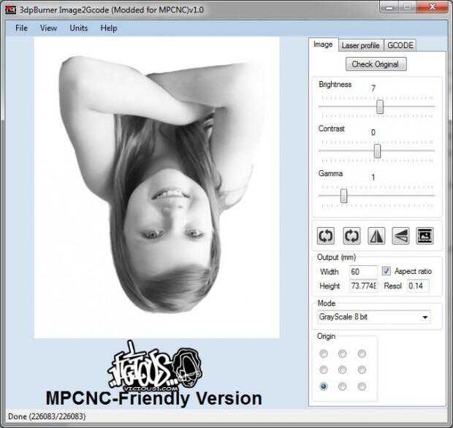Viewport: 453px width, 428px height.
Task: Select the top-right Origin radio button
Action: tap(362, 354)
